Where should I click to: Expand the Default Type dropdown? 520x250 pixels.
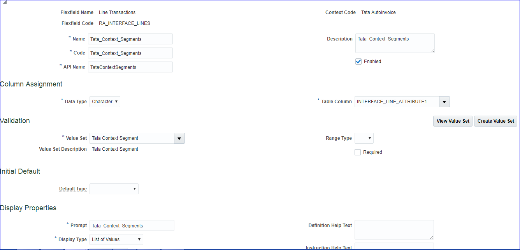pyautogui.click(x=114, y=189)
